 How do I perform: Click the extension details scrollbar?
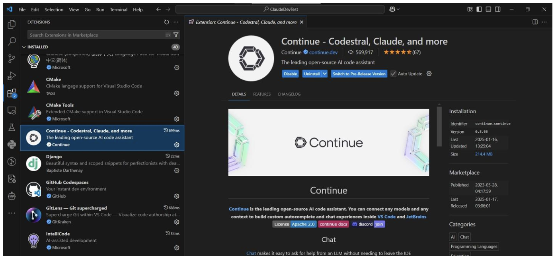(x=439, y=126)
